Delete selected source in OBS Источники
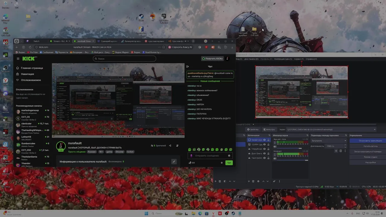The height and width of the screenshot is (217, 386). (253, 181)
